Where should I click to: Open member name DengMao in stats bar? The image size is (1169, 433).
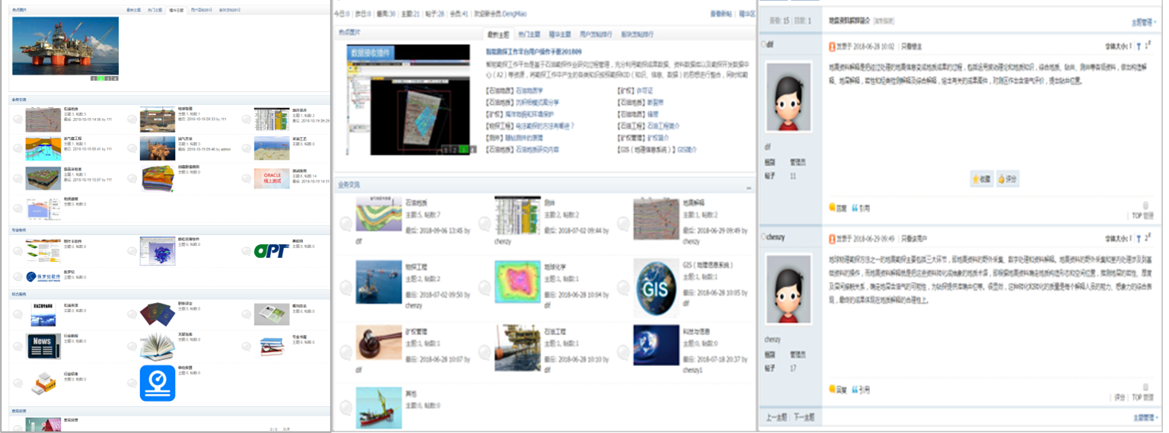tap(513, 14)
